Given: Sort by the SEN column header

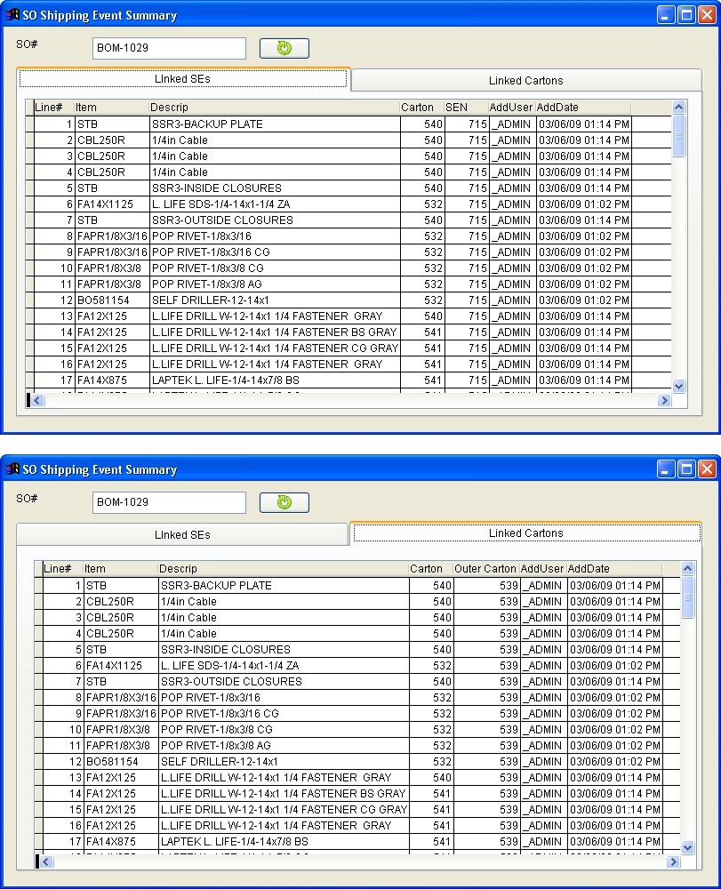Looking at the screenshot, I should 466,108.
